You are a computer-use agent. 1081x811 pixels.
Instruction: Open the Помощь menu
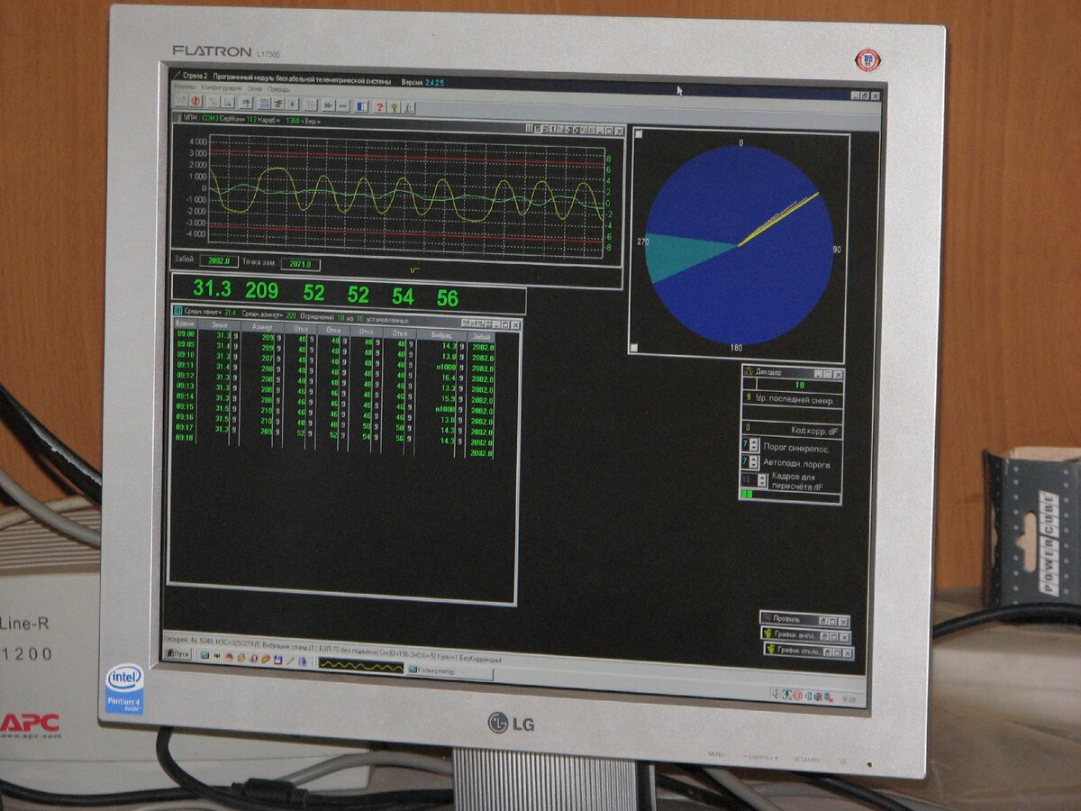click(x=277, y=90)
